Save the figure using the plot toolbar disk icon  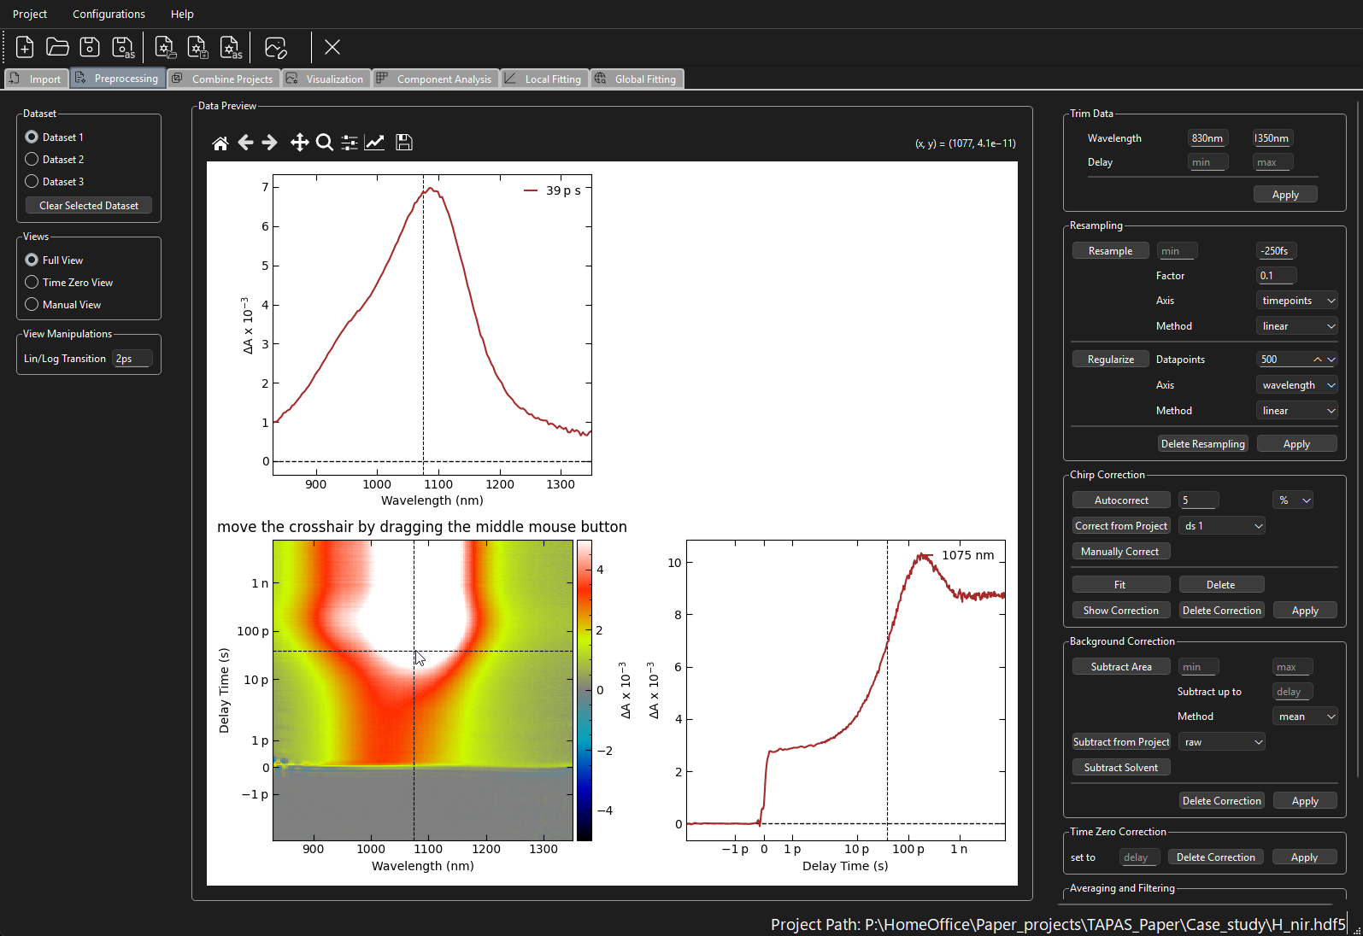click(x=404, y=143)
